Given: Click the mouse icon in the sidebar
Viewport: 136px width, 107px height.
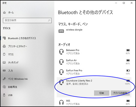Looking at the screenshot, I should (4, 54).
